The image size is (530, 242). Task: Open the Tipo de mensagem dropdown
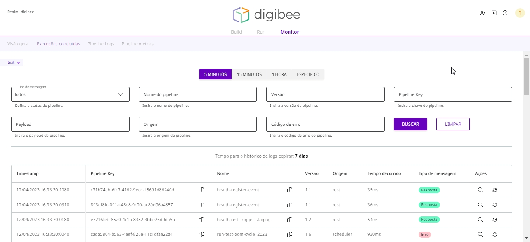point(70,94)
